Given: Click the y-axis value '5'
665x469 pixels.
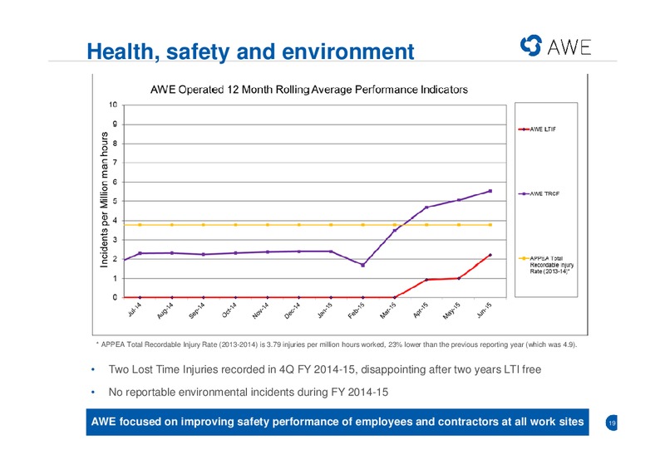Looking at the screenshot, I should [x=115, y=201].
